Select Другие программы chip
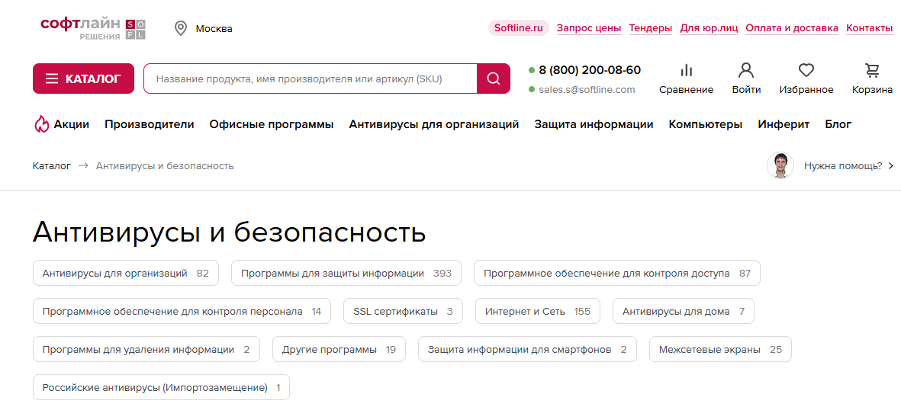The width and height of the screenshot is (901, 410). point(339,349)
